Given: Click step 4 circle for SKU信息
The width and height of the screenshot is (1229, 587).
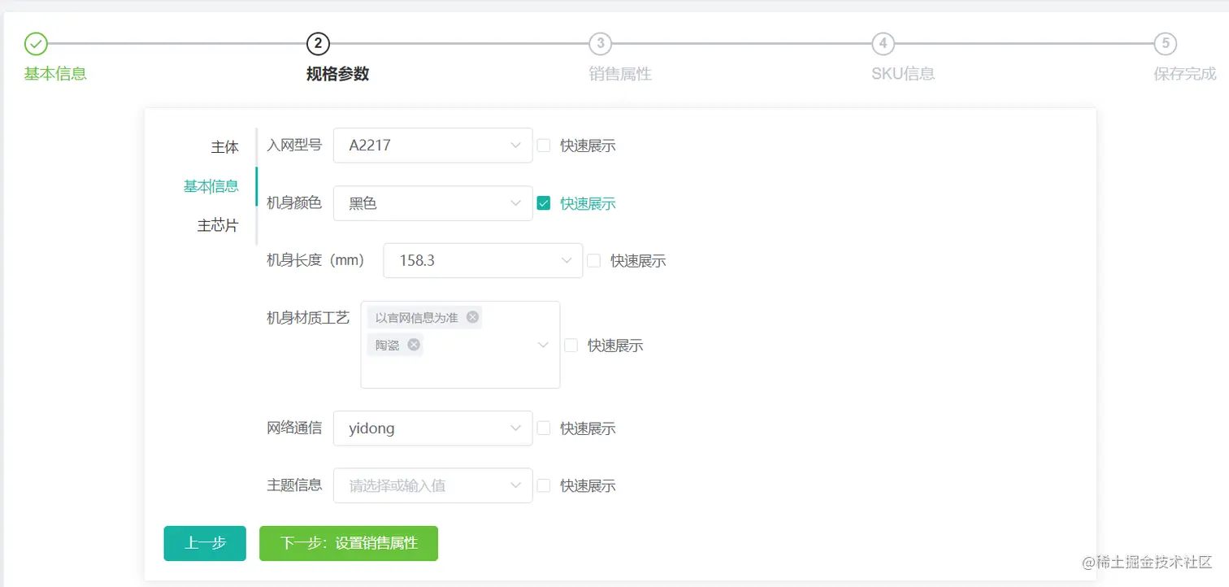Looking at the screenshot, I should [x=884, y=44].
